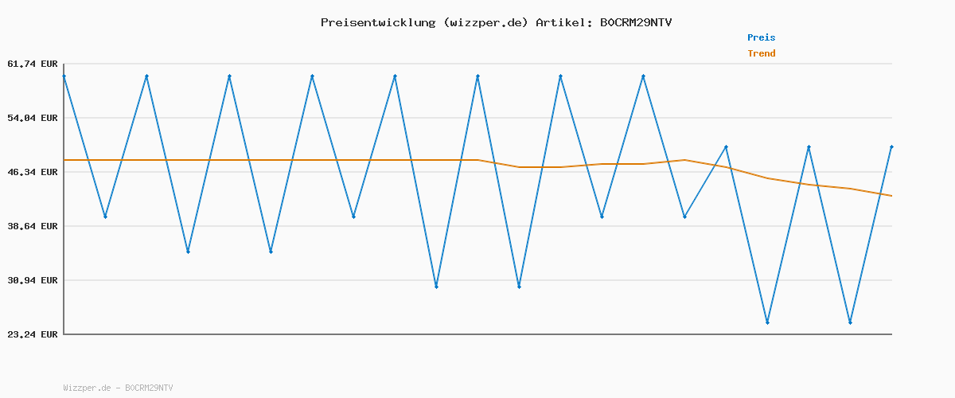Click the rightmost lowest point of the blue line
This screenshot has width=955, height=398.
tap(850, 322)
